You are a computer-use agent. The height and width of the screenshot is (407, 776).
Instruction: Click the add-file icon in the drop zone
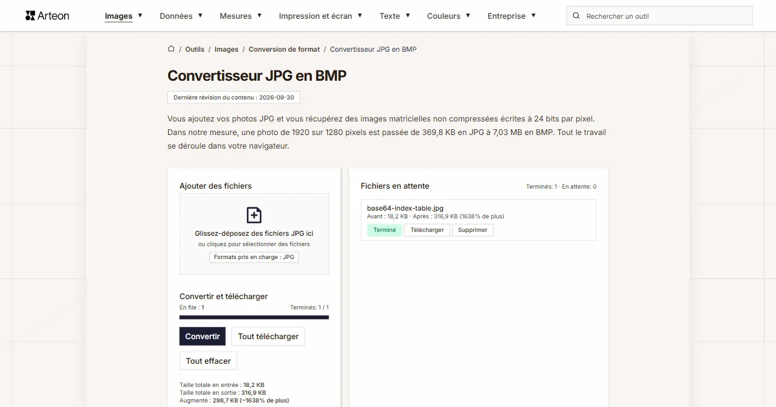[254, 215]
